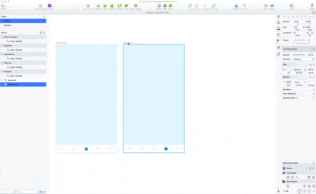Image resolution: width=316 pixels, height=194 pixels.
Task: Click the Scale toolbar icon
Action: click(170, 6)
